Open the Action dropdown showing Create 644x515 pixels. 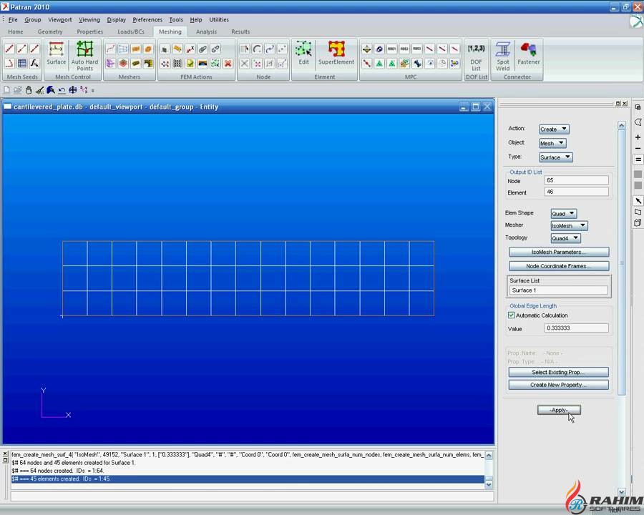tap(554, 129)
